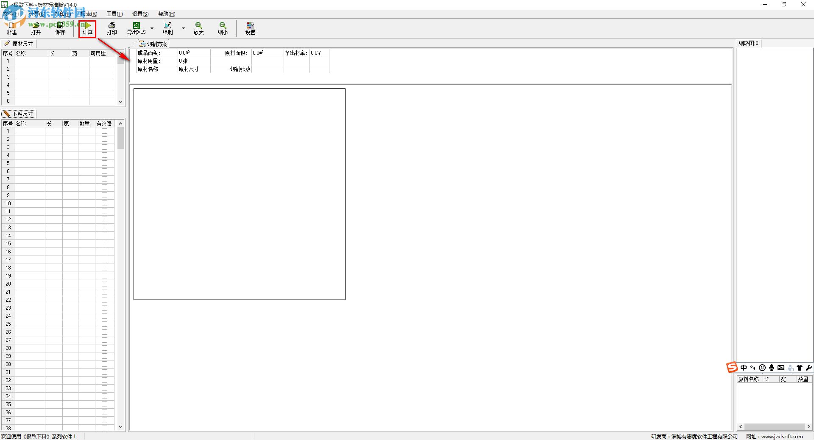Click the 可用量 column header
This screenshot has height=440, width=814.
click(102, 53)
